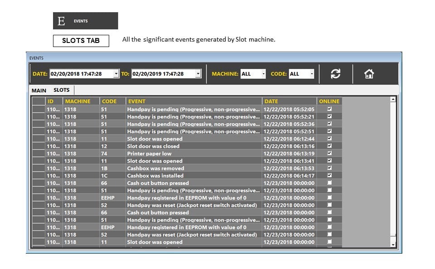Select 'Printer paper low' event cell
Image resolution: width=435 pixels, height=269 pixels.
coord(194,154)
